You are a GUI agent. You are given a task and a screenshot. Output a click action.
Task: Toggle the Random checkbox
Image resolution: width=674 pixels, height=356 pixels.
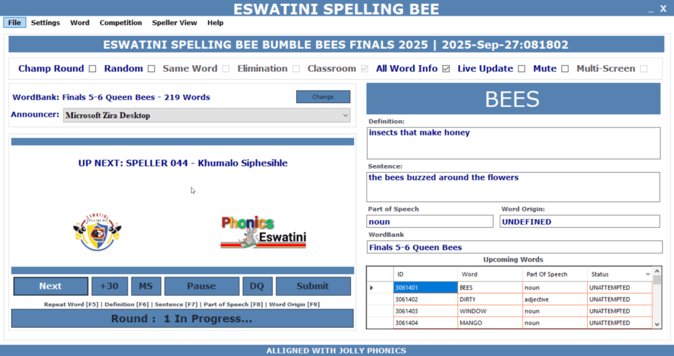click(x=151, y=69)
